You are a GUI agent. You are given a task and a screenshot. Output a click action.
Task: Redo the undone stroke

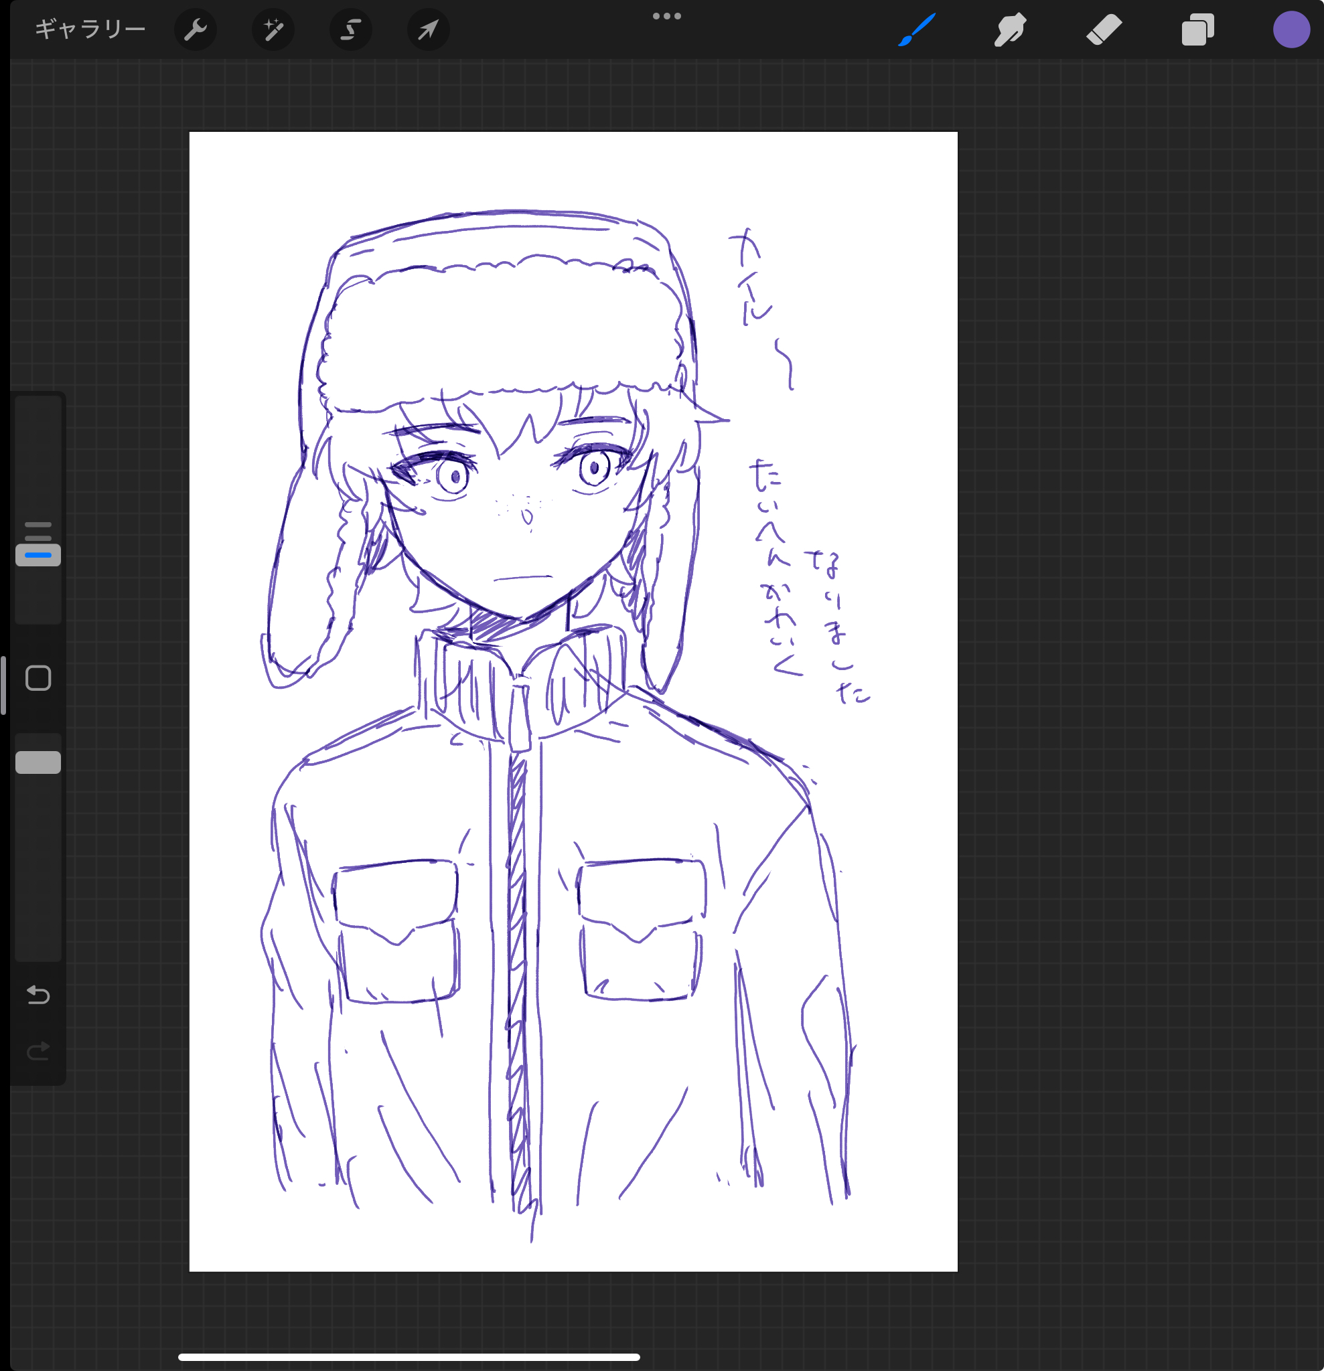coord(38,1051)
